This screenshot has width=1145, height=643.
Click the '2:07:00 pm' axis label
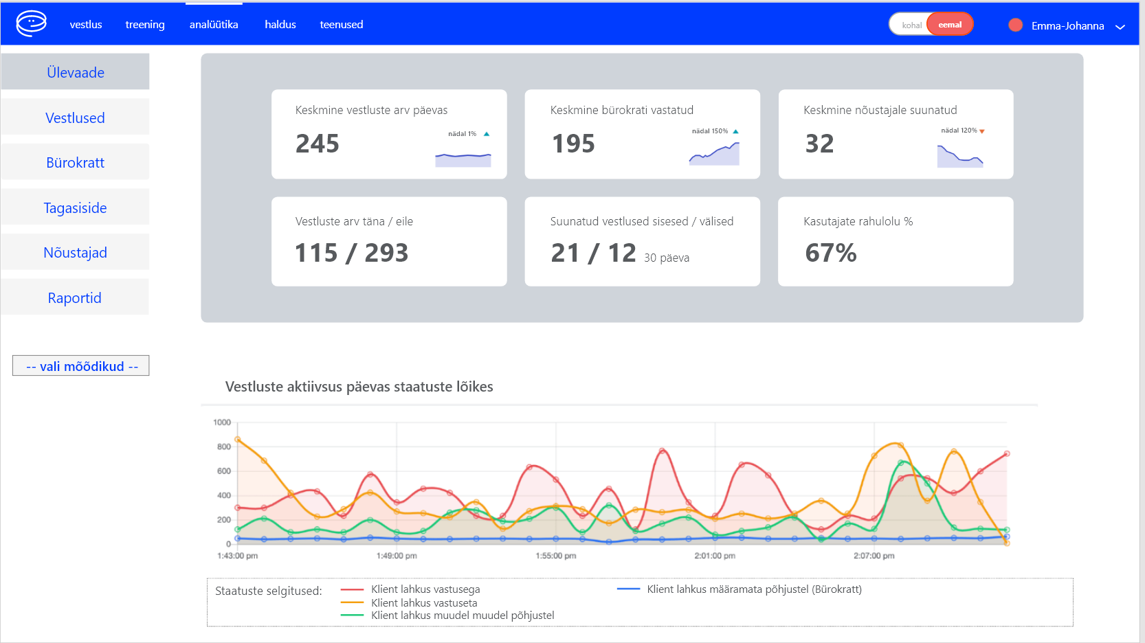point(874,556)
